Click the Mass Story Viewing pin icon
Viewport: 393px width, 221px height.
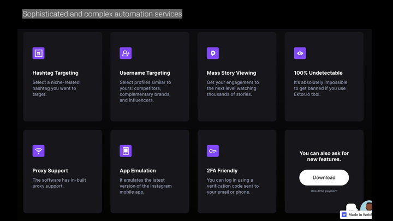(x=213, y=53)
